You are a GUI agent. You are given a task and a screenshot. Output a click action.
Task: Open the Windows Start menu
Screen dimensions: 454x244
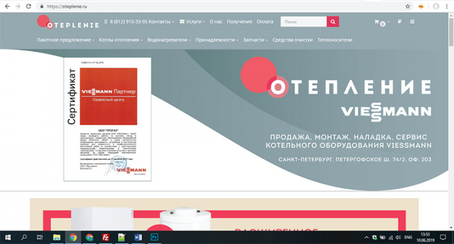pos(8,237)
